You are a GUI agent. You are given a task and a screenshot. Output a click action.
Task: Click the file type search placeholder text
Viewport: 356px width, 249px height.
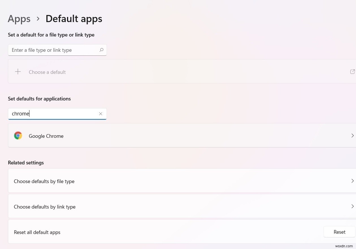coord(42,50)
